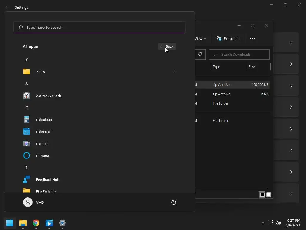
Task: Click the volume speaker icon in tray
Action: point(278,223)
